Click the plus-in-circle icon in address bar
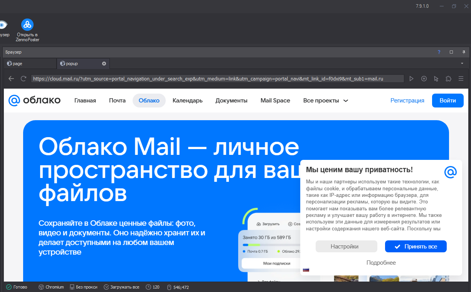Image resolution: width=471 pixels, height=292 pixels. tap(424, 79)
